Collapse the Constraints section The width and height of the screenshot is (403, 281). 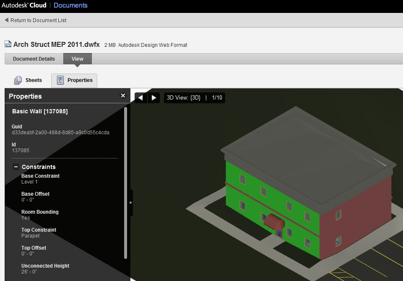pyautogui.click(x=16, y=167)
